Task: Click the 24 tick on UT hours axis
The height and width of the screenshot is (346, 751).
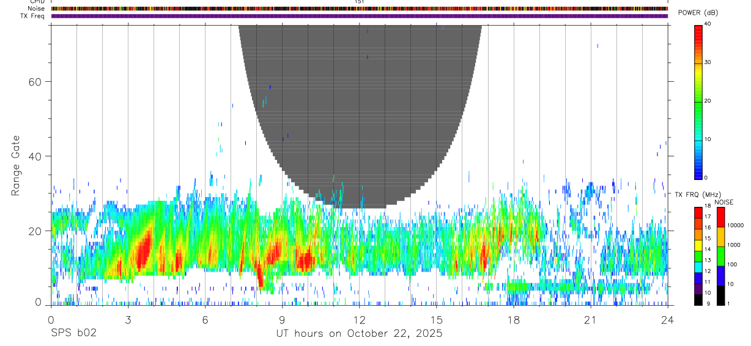Action: [667, 319]
